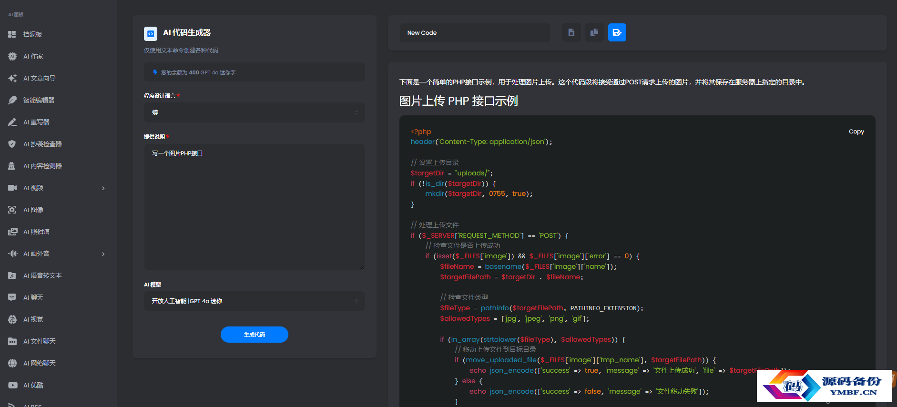This screenshot has height=407, width=897.
Task: Click the blue save code icon
Action: [617, 32]
